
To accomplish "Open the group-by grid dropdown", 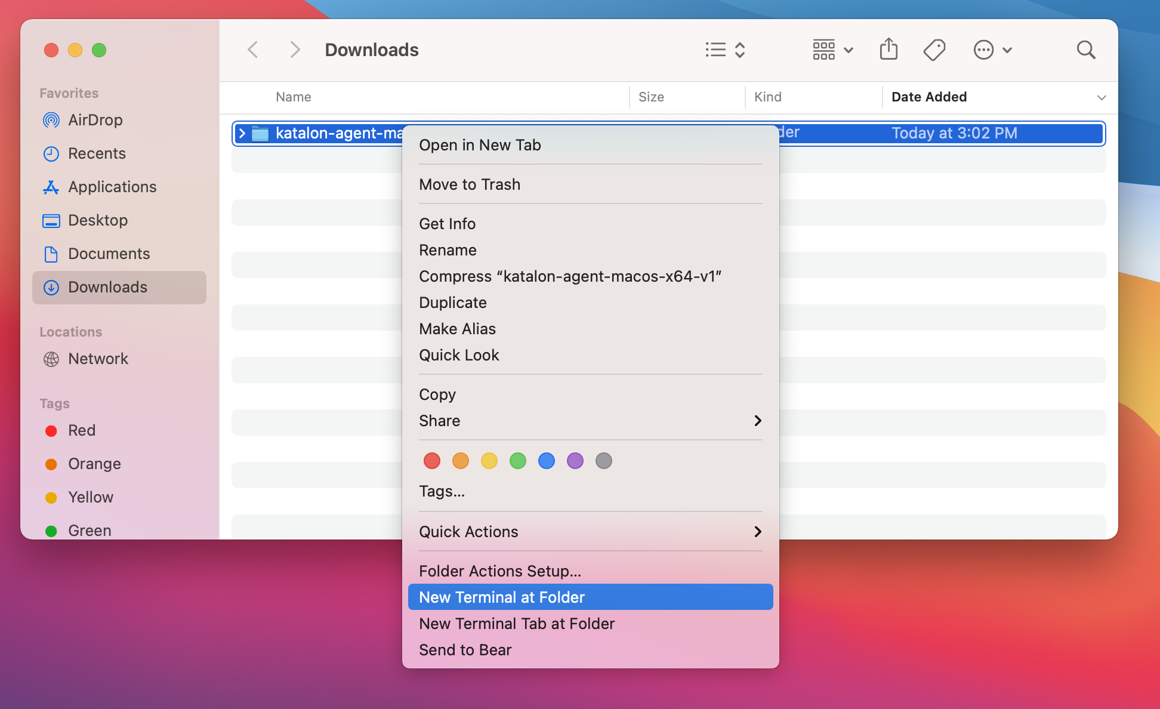I will tap(832, 50).
